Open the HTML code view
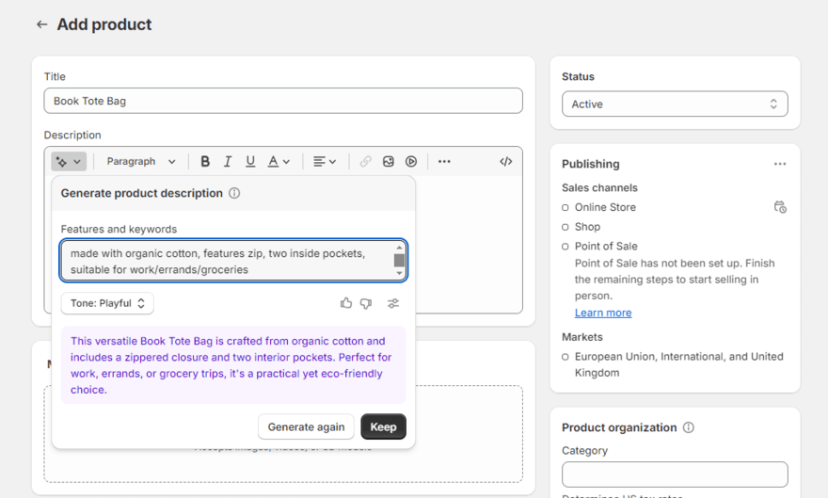Image resolution: width=828 pixels, height=498 pixels. (505, 162)
